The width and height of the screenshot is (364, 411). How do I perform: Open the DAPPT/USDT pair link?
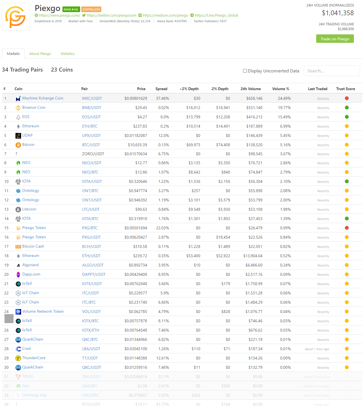click(x=94, y=275)
